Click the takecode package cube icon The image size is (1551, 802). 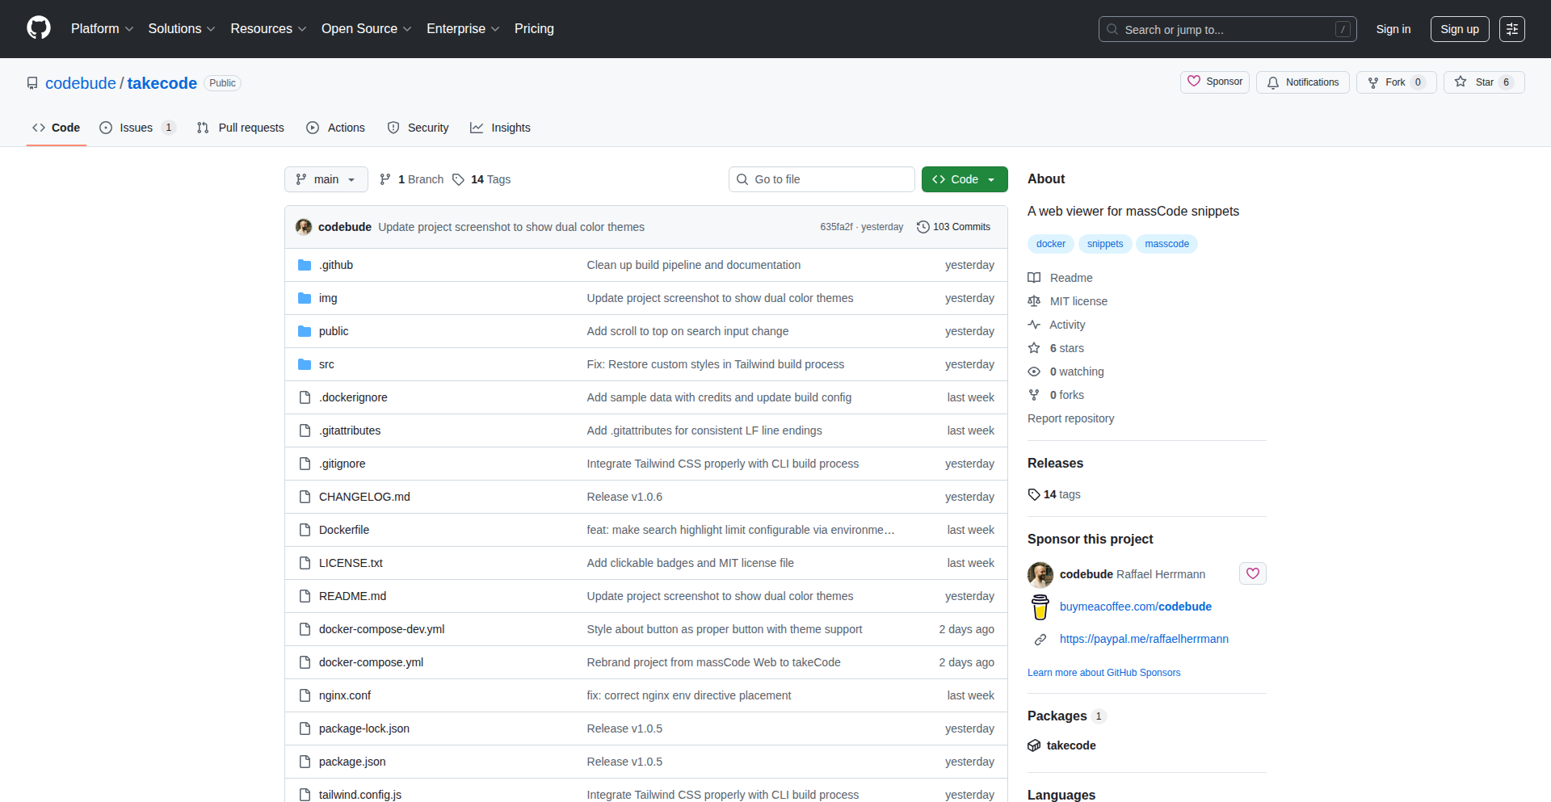[1034, 745]
